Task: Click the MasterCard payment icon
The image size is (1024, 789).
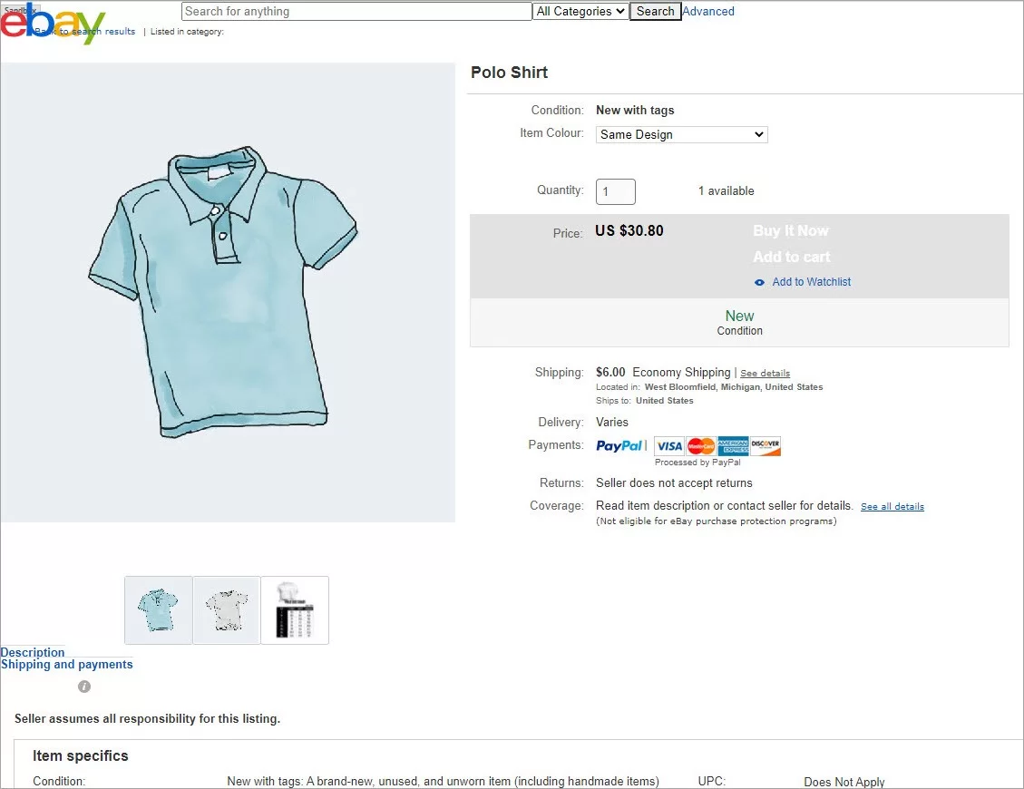Action: pos(699,445)
